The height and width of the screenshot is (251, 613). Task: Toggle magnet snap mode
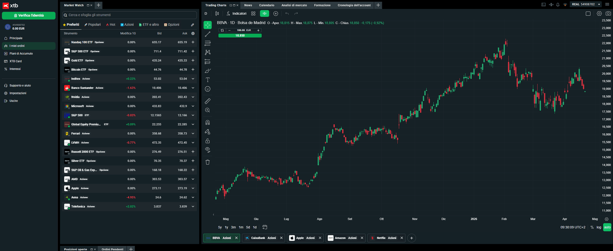pos(208,123)
